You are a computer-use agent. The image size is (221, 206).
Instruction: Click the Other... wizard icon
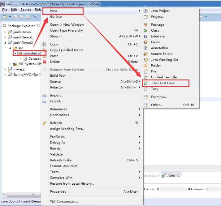[x=145, y=105]
